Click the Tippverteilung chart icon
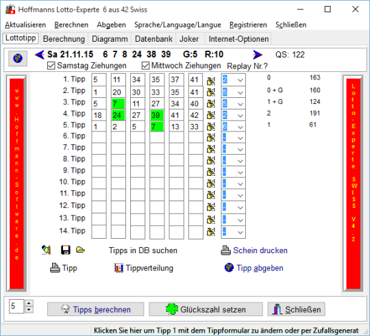370x336 pixels. (x=119, y=268)
